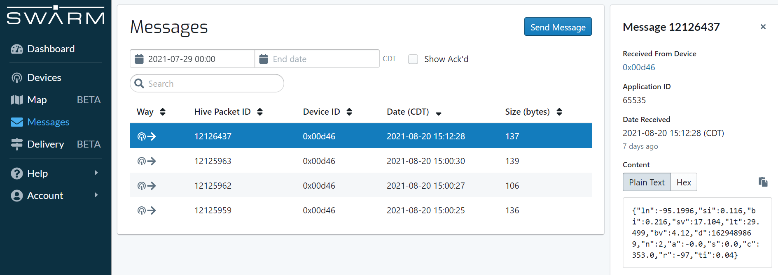The width and height of the screenshot is (778, 275).
Task: Expand the Account submenu arrow
Action: [96, 195]
